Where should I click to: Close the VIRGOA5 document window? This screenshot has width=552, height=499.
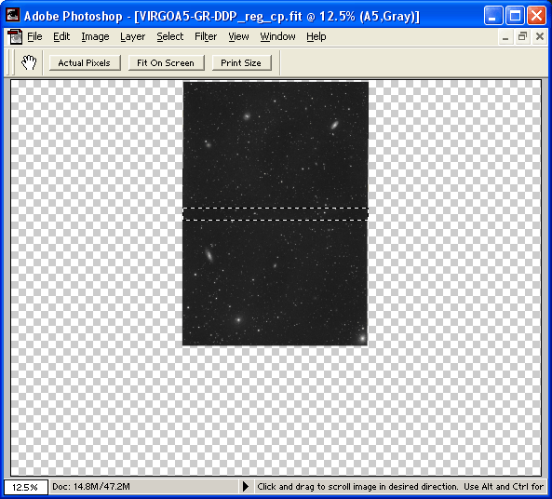(x=540, y=36)
